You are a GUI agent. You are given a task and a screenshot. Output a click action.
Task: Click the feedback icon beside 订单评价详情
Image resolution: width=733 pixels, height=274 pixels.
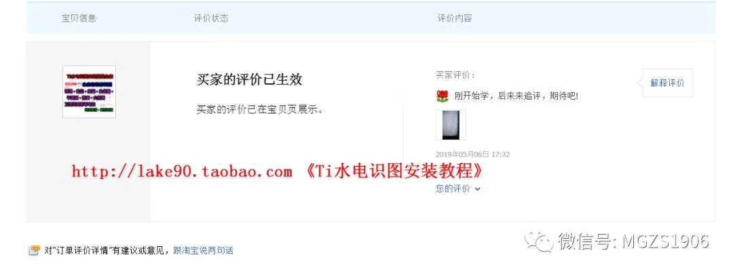click(35, 251)
